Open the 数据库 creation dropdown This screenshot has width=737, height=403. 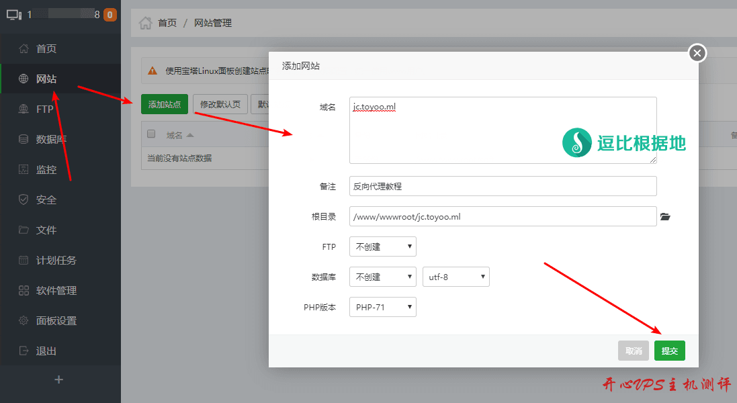382,277
